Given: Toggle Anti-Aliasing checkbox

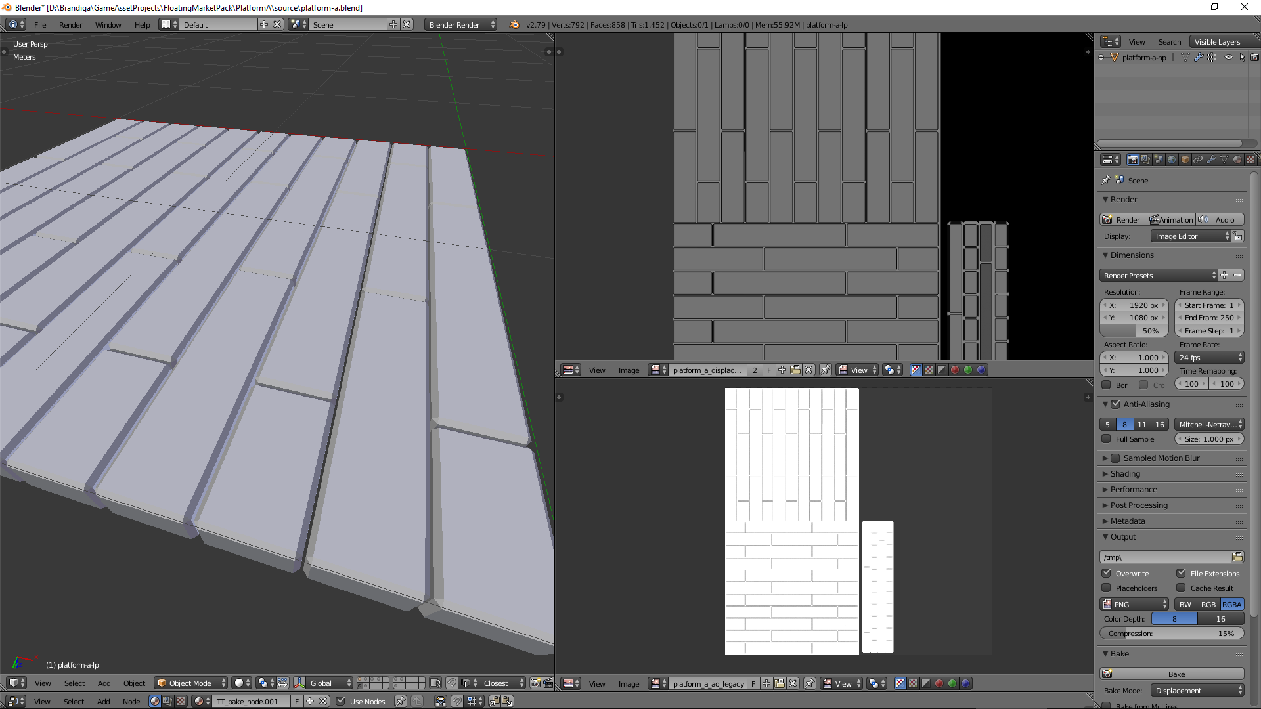Looking at the screenshot, I should click(1115, 404).
